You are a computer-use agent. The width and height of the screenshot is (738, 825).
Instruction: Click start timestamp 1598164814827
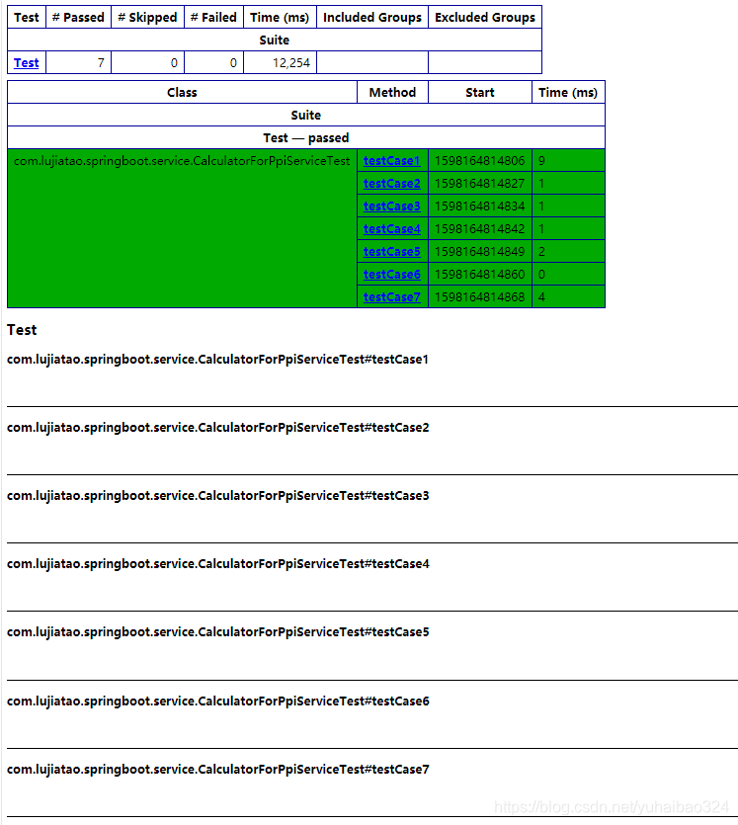coord(480,183)
